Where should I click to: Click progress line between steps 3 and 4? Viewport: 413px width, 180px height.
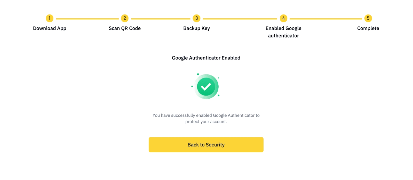pyautogui.click(x=240, y=19)
